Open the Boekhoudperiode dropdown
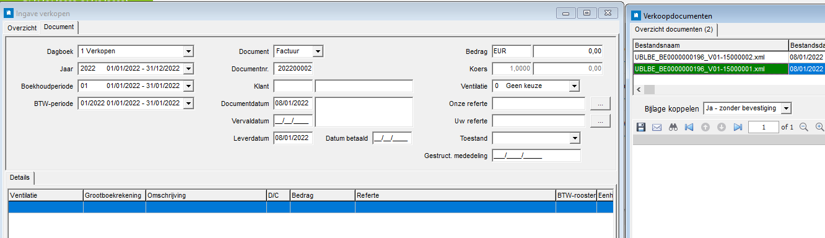 coord(189,86)
